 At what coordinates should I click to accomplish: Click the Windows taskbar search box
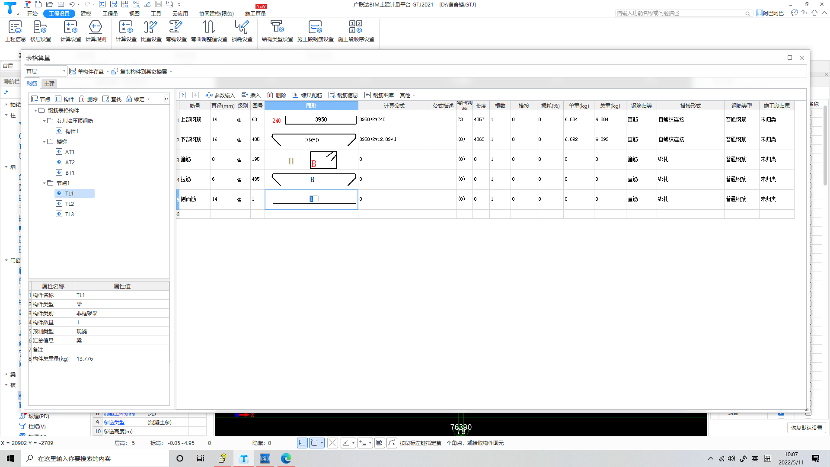(x=95, y=458)
